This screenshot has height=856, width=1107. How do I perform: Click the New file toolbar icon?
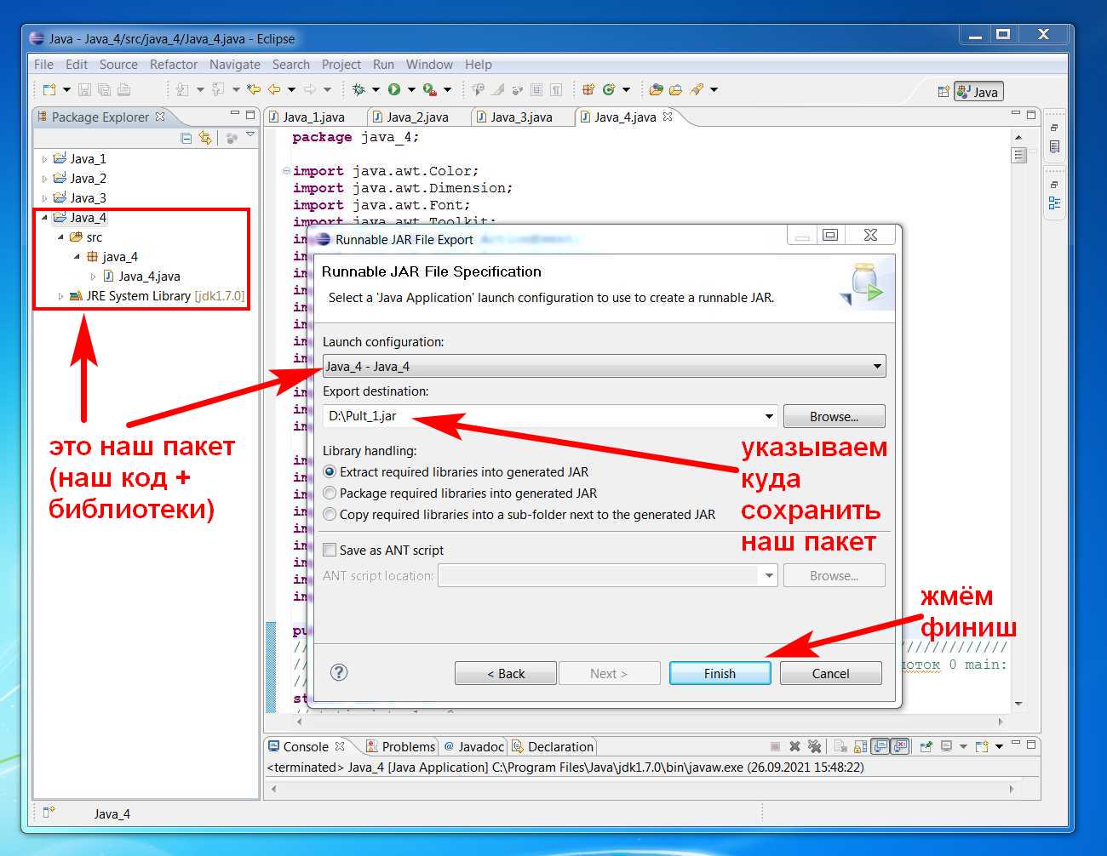[x=49, y=89]
